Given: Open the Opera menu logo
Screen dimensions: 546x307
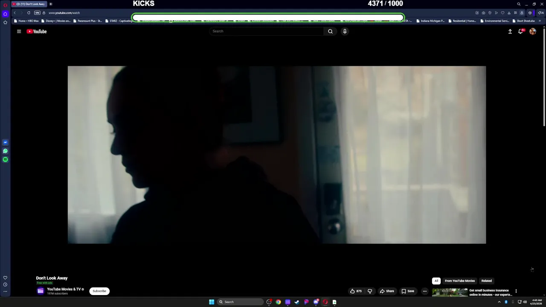Looking at the screenshot, I should (5, 4).
